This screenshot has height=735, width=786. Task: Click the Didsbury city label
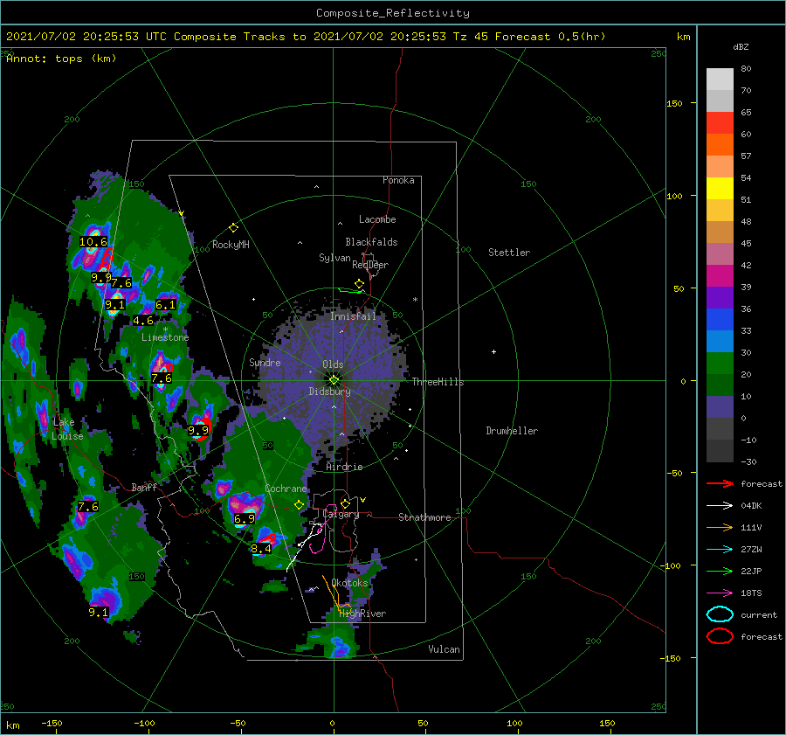click(330, 392)
